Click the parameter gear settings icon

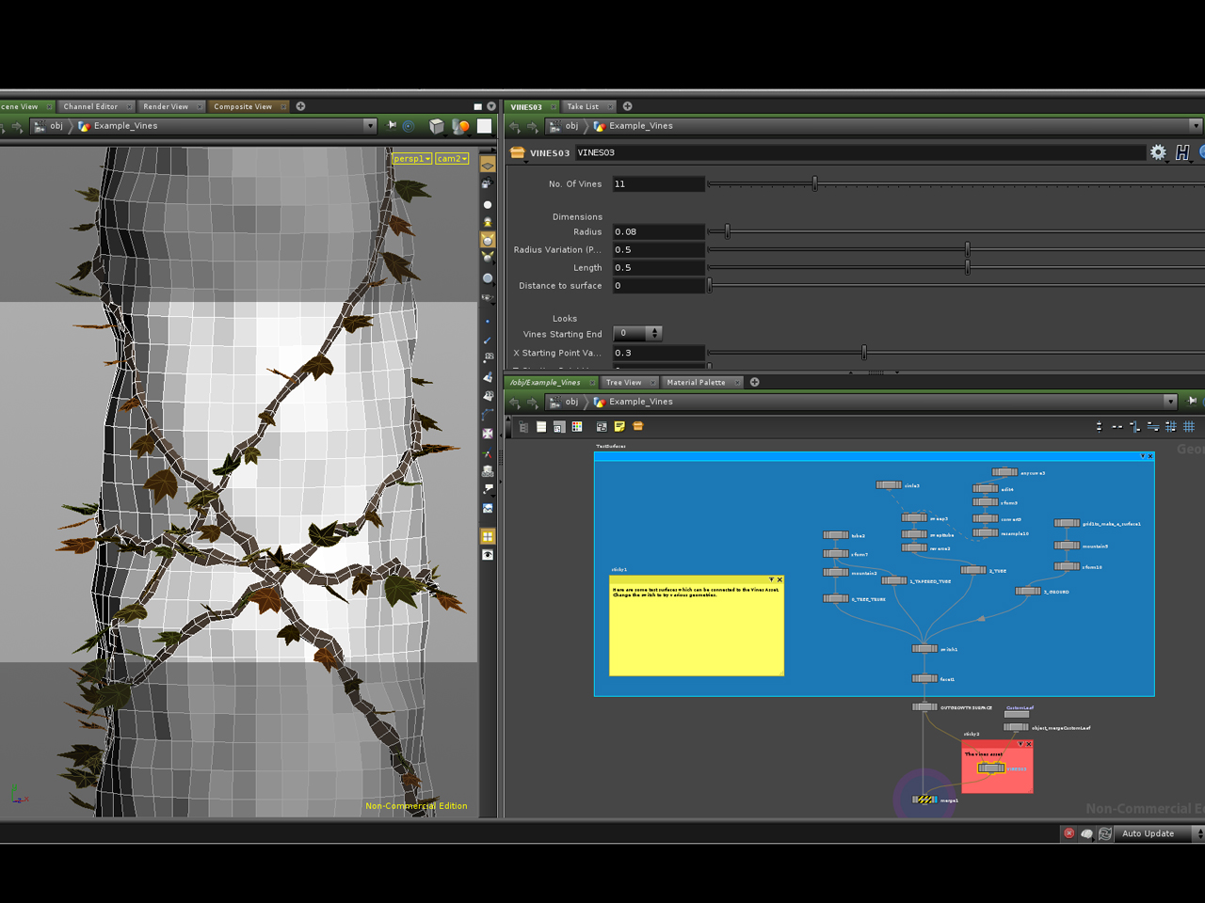pos(1158,152)
